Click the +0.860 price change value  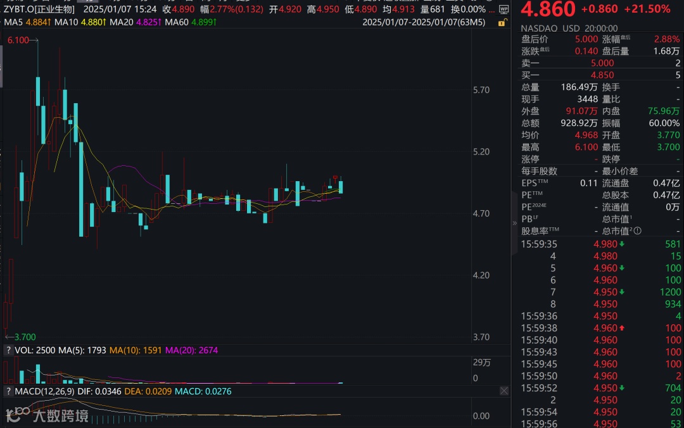(x=600, y=9)
